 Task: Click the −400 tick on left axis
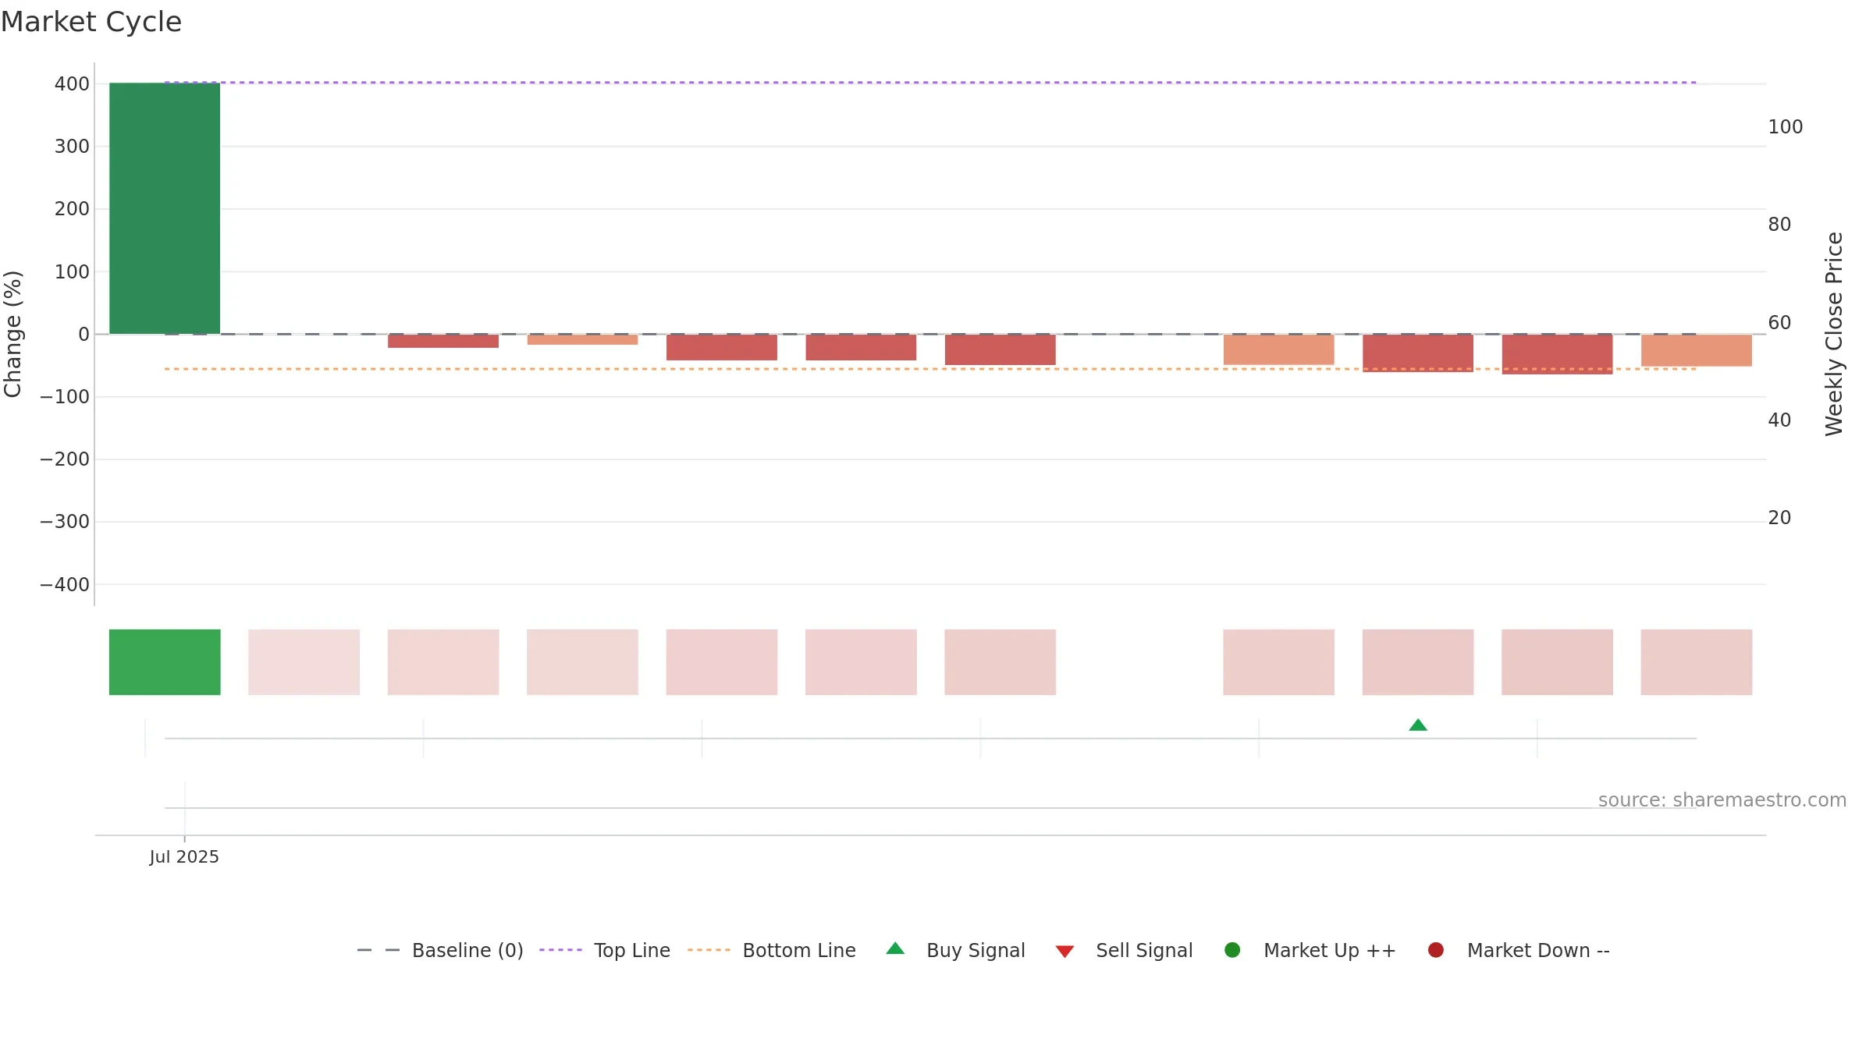(x=65, y=585)
